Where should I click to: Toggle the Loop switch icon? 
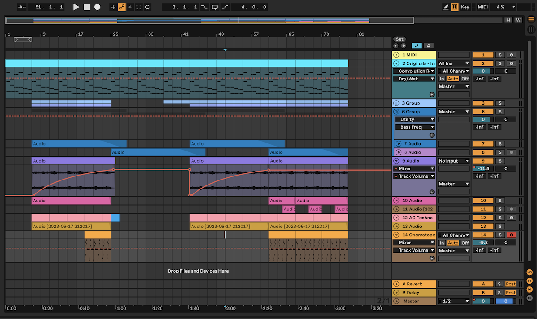click(x=215, y=7)
